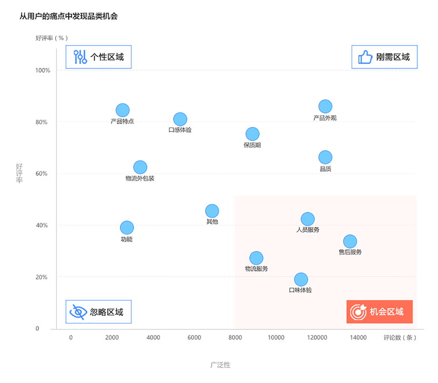Click the 口味体验 data point
The image size is (438, 383).
coord(301,279)
